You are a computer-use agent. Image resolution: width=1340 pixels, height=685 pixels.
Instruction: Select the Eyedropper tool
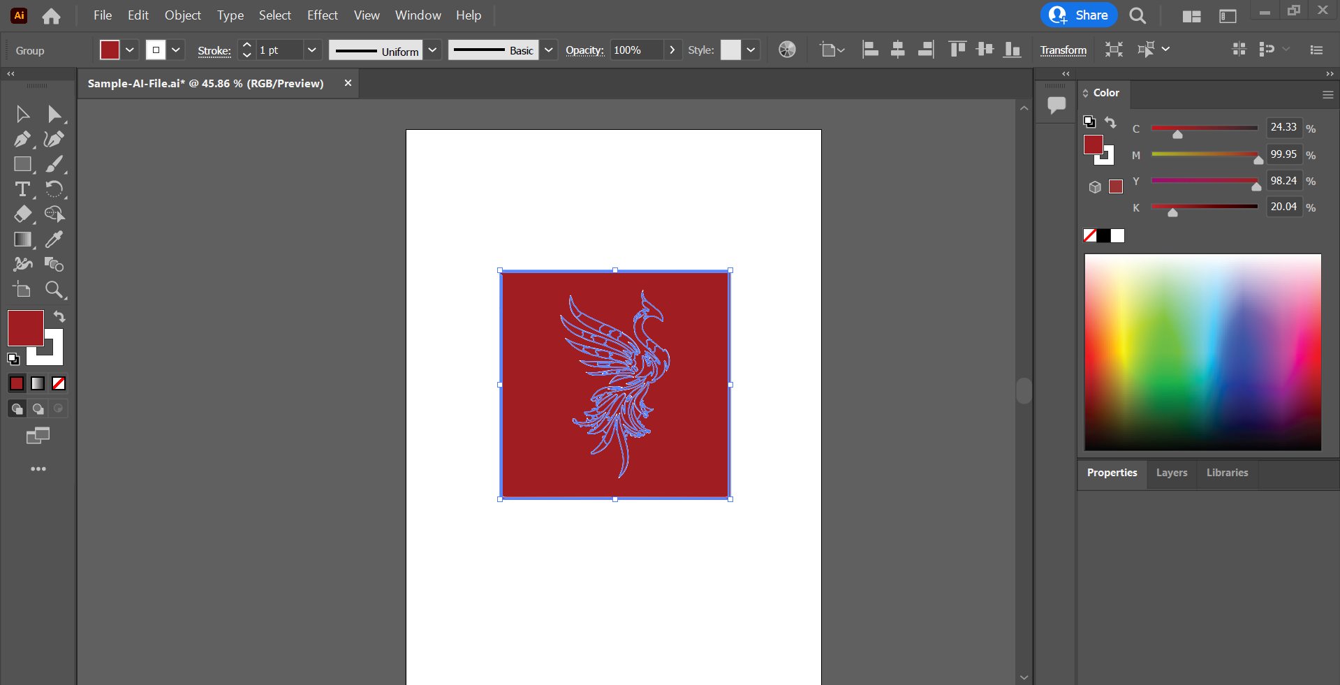54,240
